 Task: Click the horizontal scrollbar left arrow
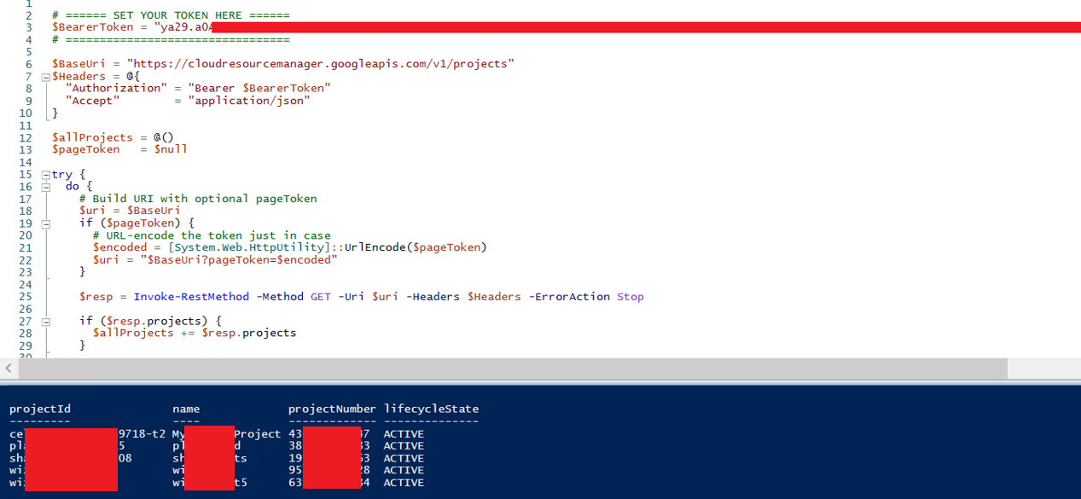click(9, 368)
